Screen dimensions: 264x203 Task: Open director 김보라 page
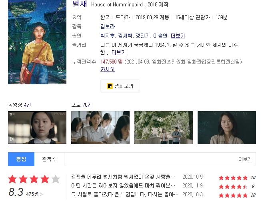tap(108, 26)
